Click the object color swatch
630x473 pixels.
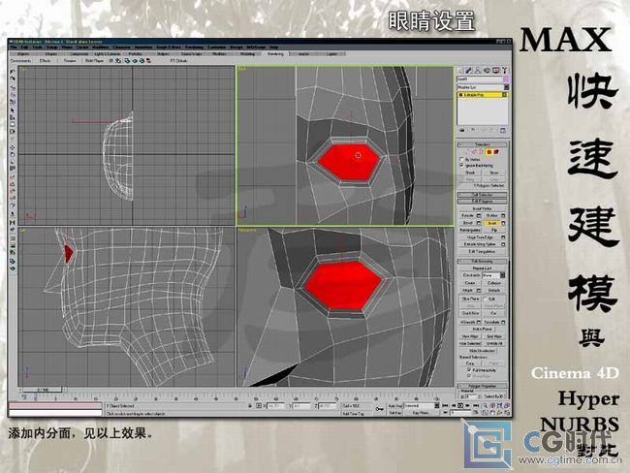pyautogui.click(x=506, y=79)
